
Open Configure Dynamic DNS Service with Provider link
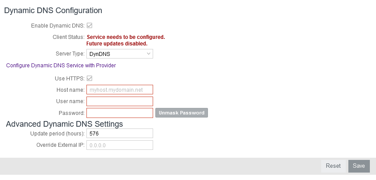[61, 66]
